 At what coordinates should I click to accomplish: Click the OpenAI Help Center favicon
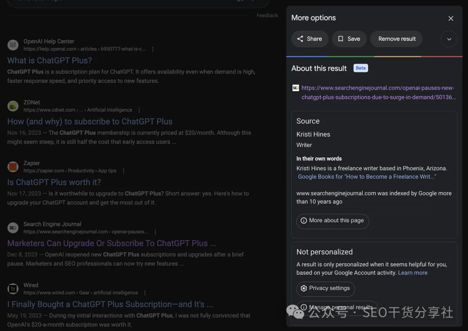(13, 45)
